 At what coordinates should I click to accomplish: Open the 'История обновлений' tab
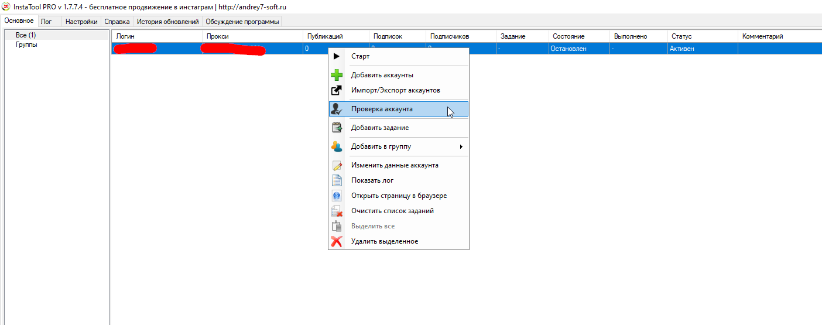click(x=167, y=22)
